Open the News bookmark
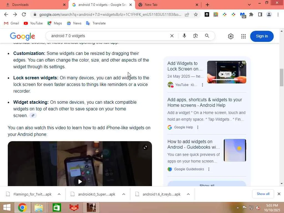 click(74, 23)
